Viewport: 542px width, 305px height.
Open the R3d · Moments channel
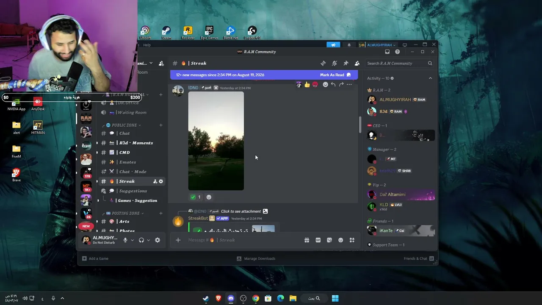tap(136, 143)
